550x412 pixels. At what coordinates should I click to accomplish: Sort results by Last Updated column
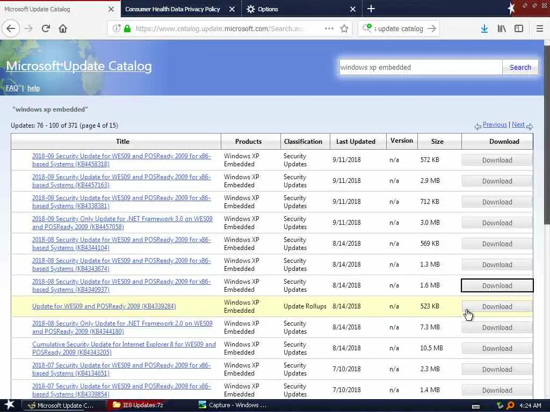356,142
